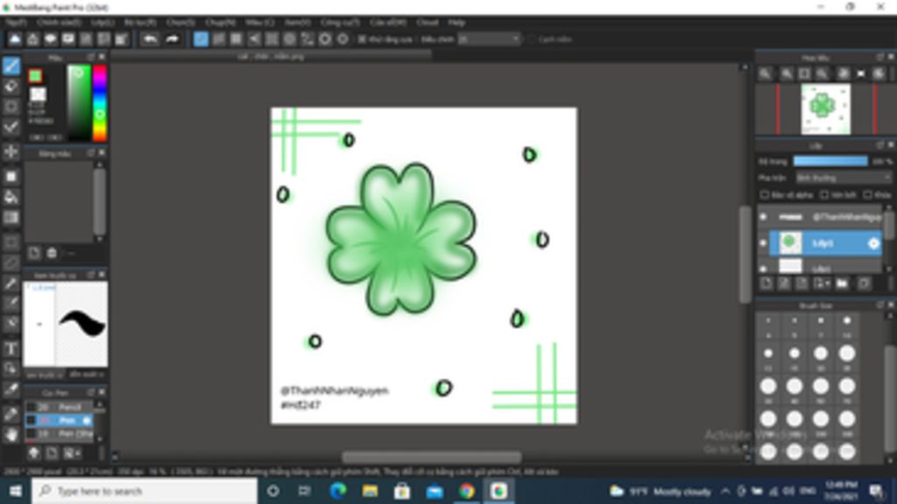Select the Move tool

point(11,152)
